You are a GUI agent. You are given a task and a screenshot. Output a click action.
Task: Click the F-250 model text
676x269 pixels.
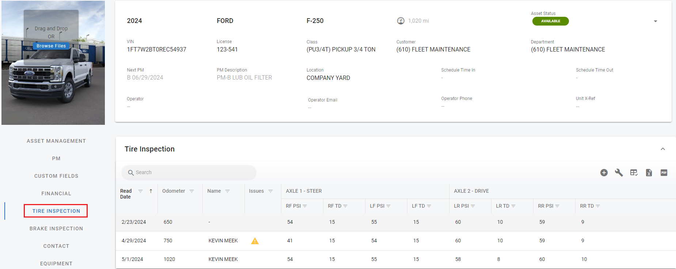click(x=315, y=21)
